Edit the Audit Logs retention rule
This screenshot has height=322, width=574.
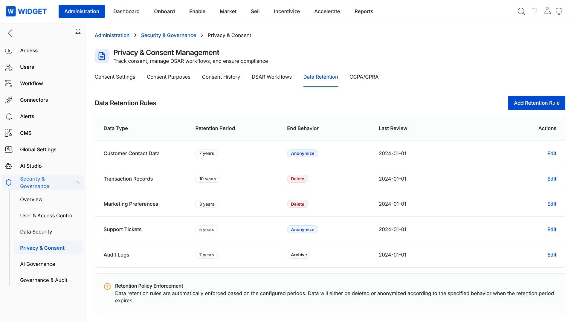point(552,255)
